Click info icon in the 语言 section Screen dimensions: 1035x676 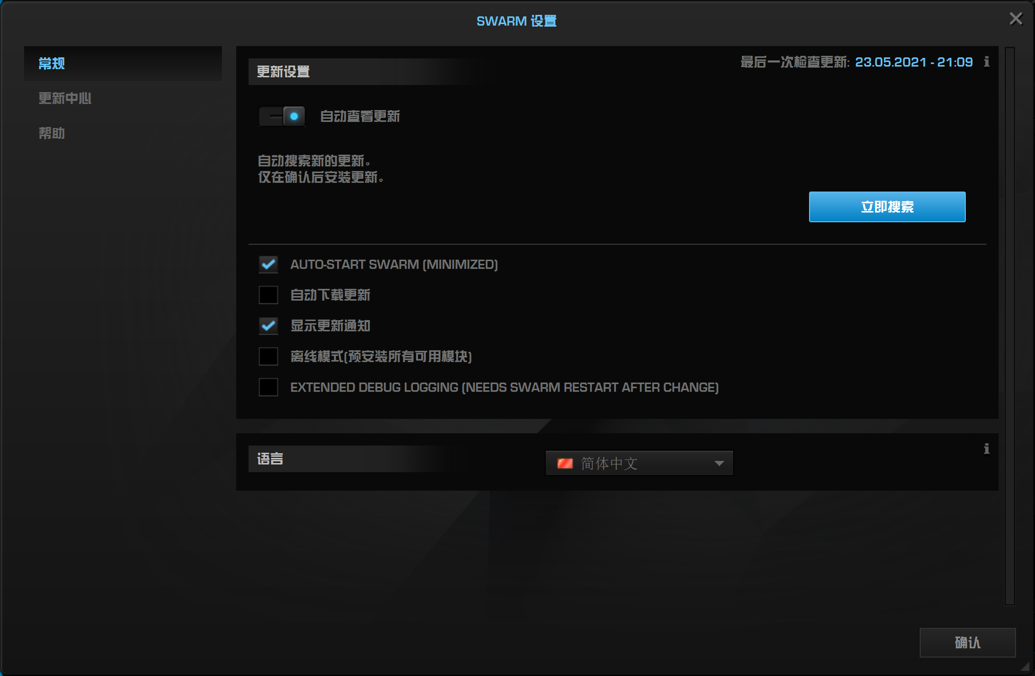[x=986, y=449]
